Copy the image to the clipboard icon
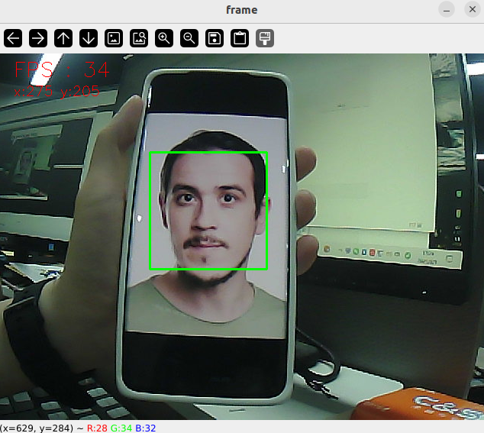The image size is (484, 433). click(x=240, y=38)
